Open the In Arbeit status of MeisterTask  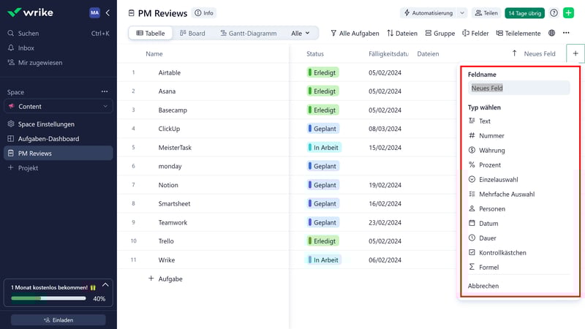pos(324,148)
